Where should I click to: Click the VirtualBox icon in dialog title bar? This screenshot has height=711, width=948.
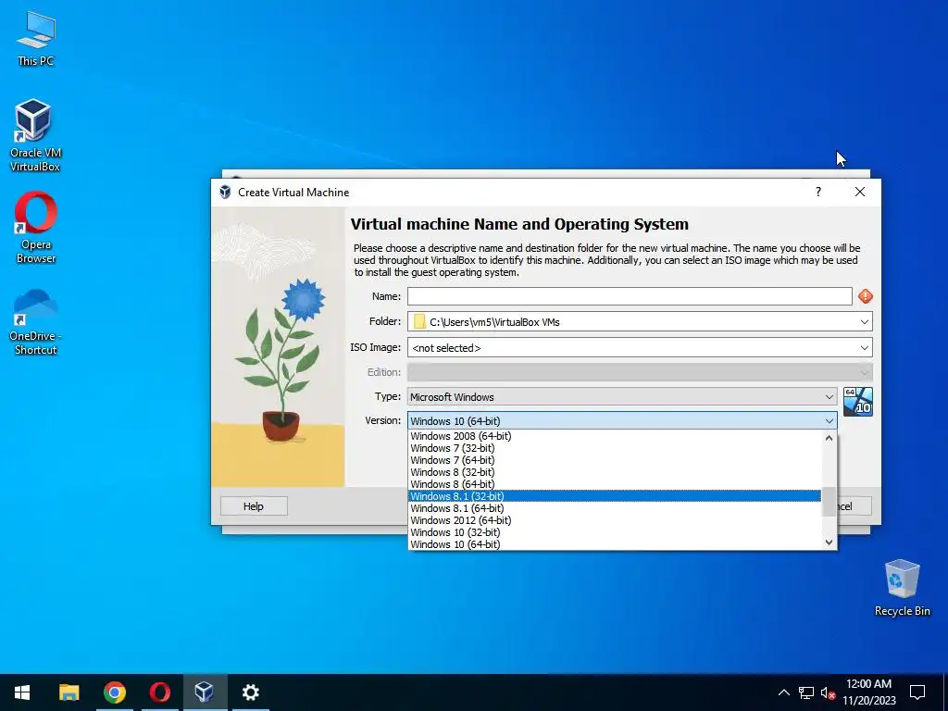pos(225,192)
